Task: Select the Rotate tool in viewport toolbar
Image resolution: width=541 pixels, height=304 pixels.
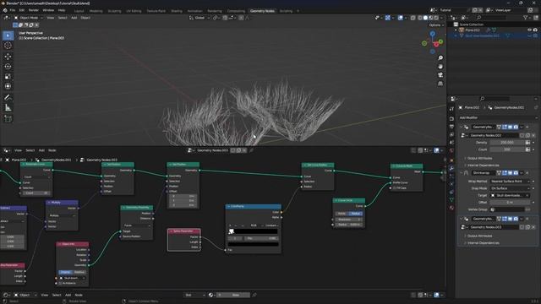Action: coord(8,66)
